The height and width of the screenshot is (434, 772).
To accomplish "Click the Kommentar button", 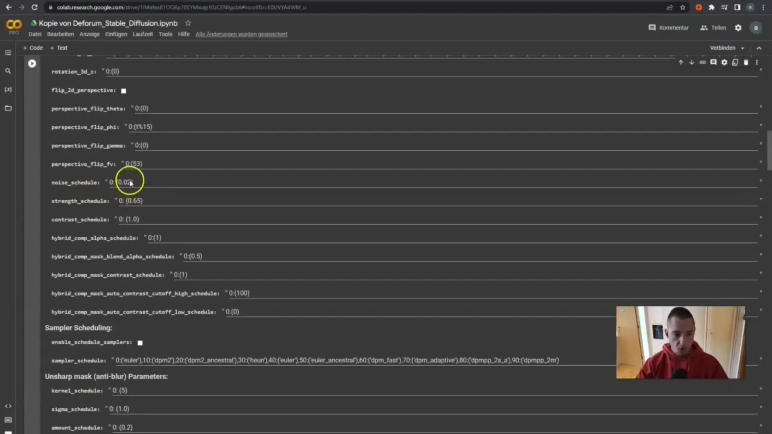I will coord(669,28).
